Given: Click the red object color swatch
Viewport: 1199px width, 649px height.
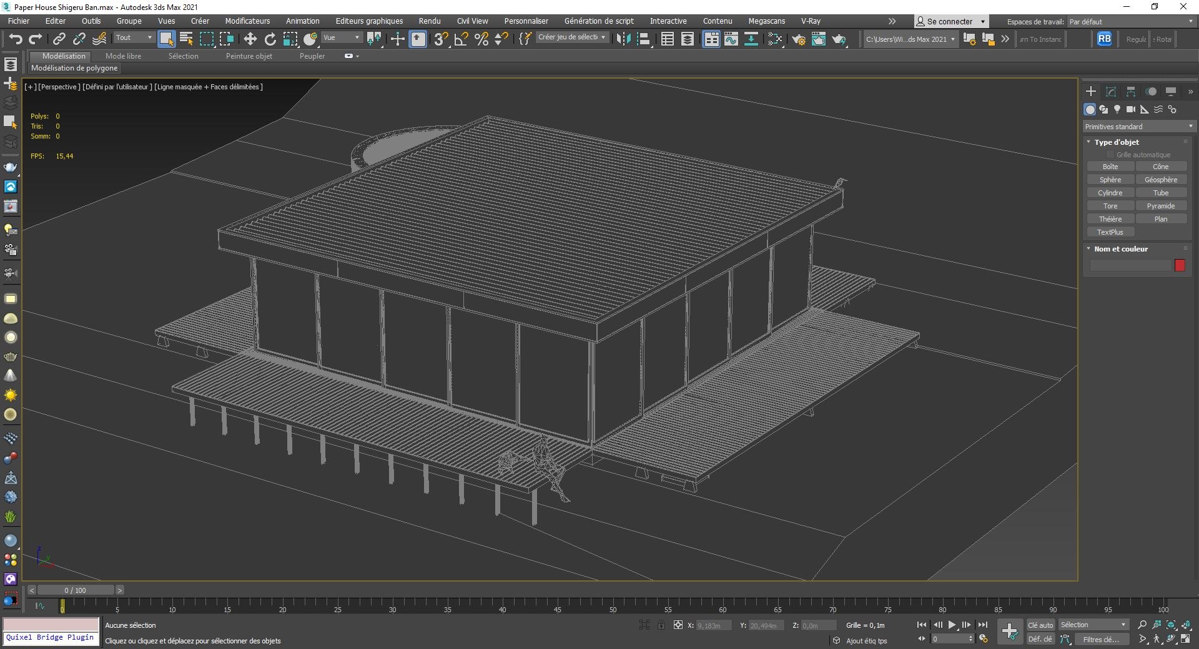Looking at the screenshot, I should (1180, 265).
